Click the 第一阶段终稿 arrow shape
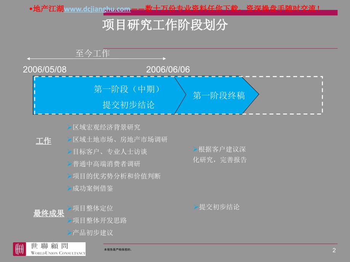Viewport: 350px width, 262px height. 219,95
